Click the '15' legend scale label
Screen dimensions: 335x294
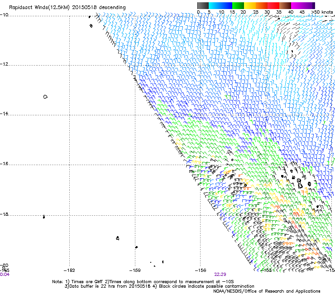point(232,12)
